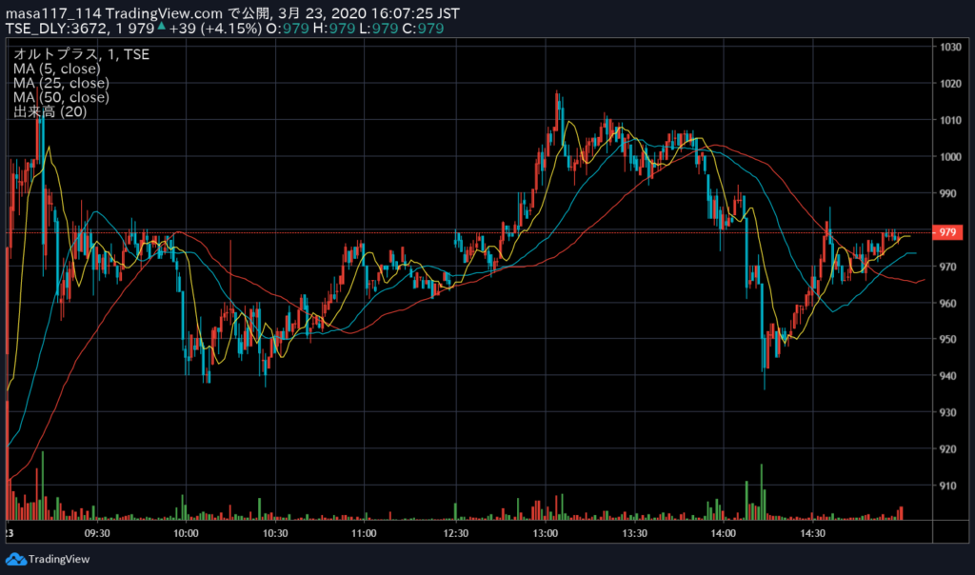The height and width of the screenshot is (575, 975).
Task: Click the 14:30 time axis label
Action: tap(813, 533)
